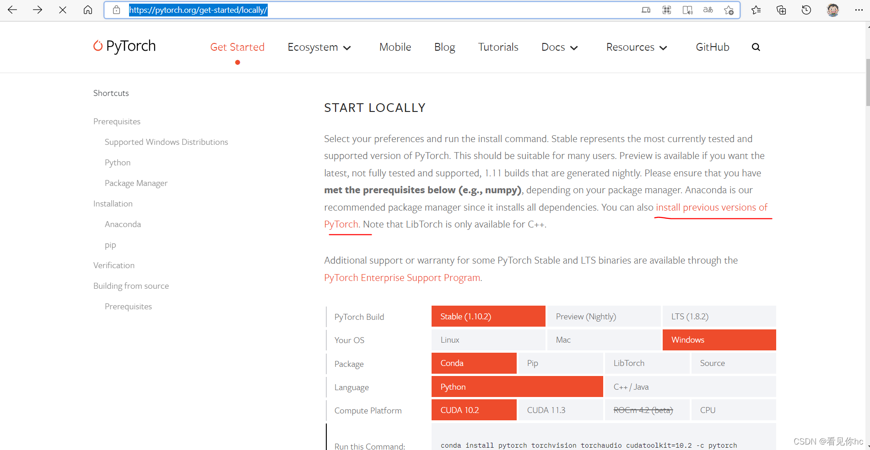Image resolution: width=870 pixels, height=450 pixels.
Task: Select Python language option
Action: [x=517, y=386]
